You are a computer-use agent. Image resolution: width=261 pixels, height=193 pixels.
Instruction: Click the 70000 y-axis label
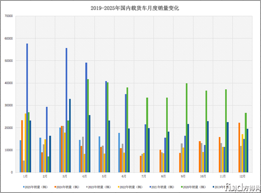click(x=8, y=16)
